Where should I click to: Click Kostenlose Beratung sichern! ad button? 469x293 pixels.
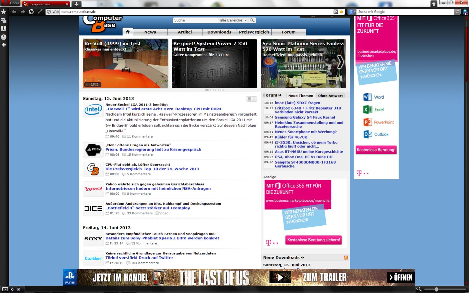(314, 240)
